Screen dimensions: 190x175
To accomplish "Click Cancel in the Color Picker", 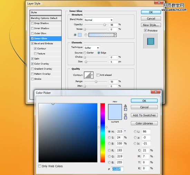I will tap(144, 107).
